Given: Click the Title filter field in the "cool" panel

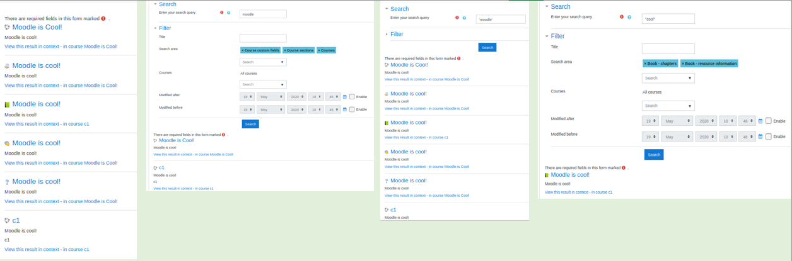Looking at the screenshot, I should point(668,48).
